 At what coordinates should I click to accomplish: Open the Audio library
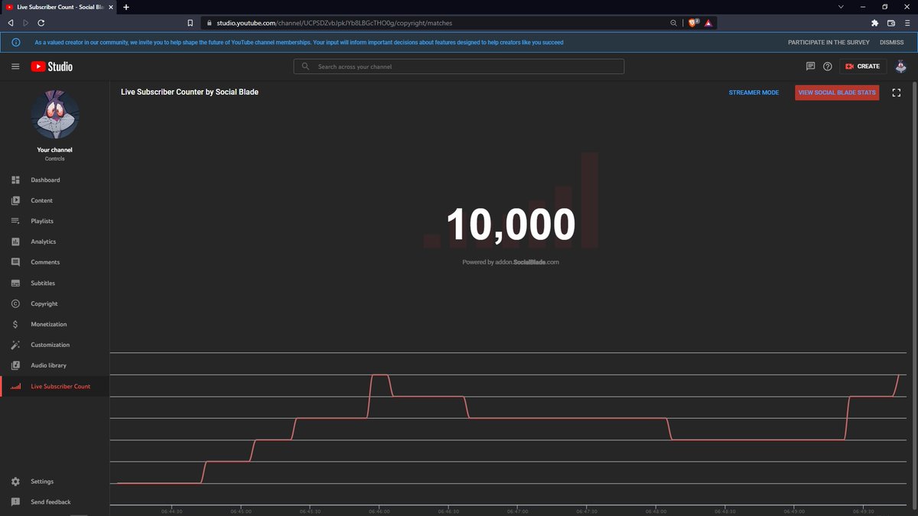(47, 365)
